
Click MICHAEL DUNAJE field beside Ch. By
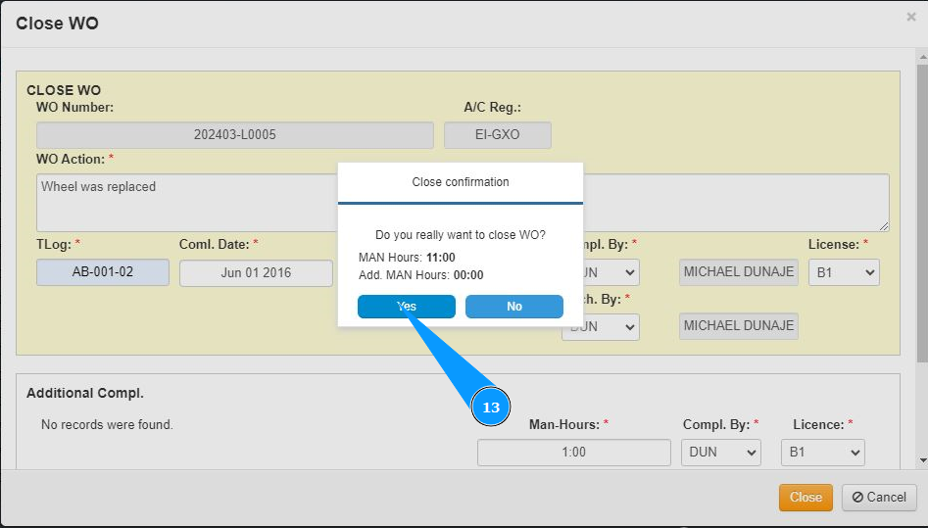tap(739, 326)
